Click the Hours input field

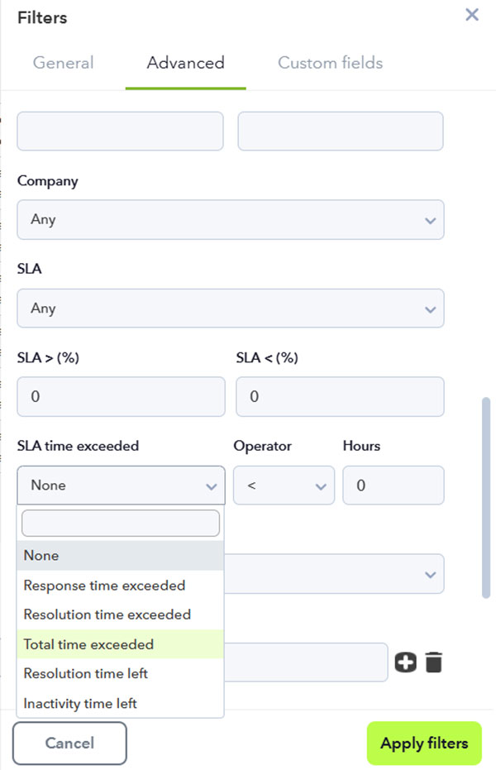point(393,485)
